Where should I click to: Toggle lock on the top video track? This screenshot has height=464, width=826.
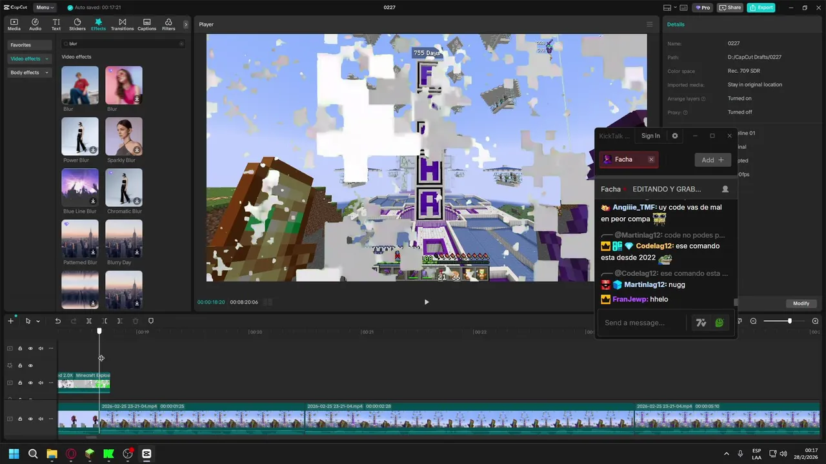(20, 349)
